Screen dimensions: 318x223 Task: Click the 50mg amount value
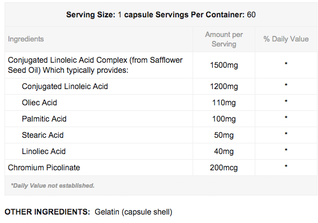click(224, 135)
